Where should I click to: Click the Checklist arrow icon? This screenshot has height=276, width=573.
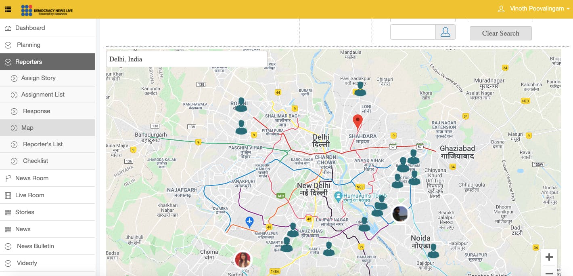tap(14, 161)
